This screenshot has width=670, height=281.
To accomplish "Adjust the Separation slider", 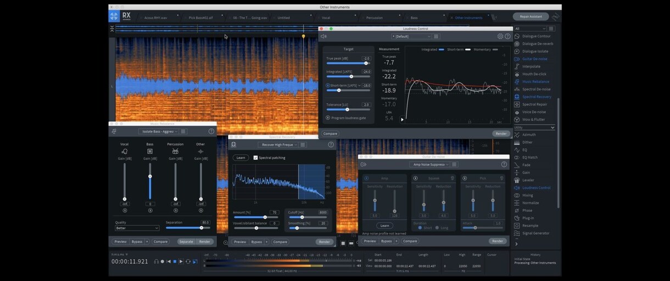I will pyautogui.click(x=188, y=228).
